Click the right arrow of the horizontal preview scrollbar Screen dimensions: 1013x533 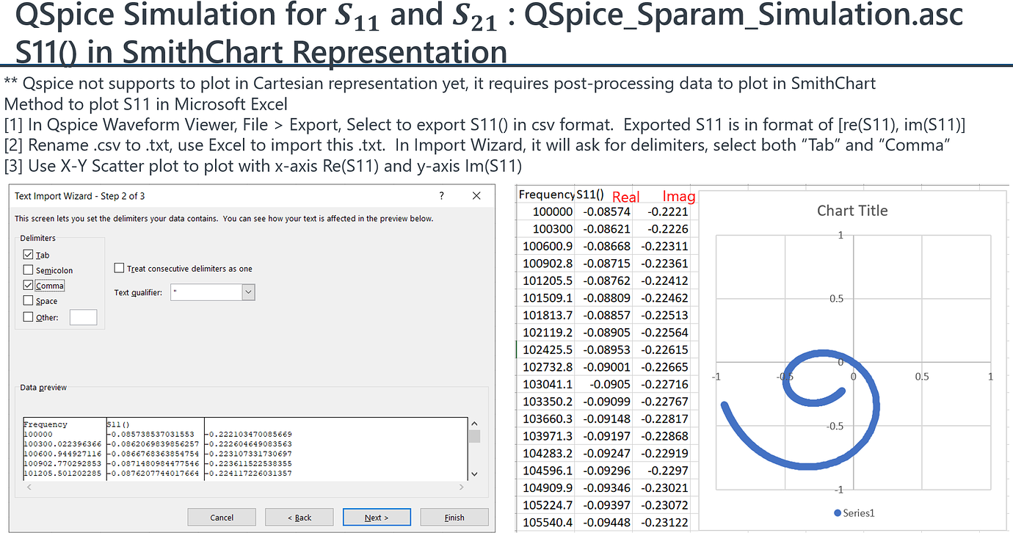[x=461, y=487]
